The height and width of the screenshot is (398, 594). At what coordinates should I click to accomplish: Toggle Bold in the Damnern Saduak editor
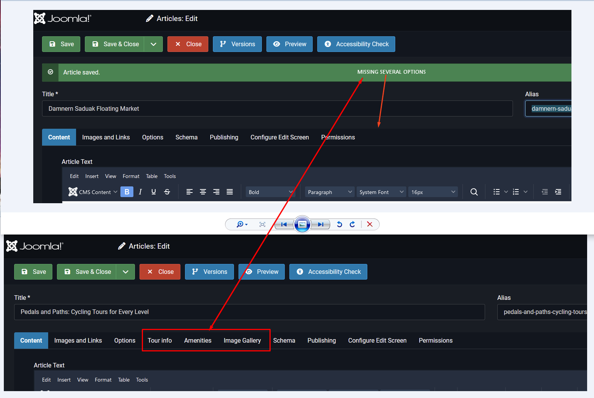127,192
